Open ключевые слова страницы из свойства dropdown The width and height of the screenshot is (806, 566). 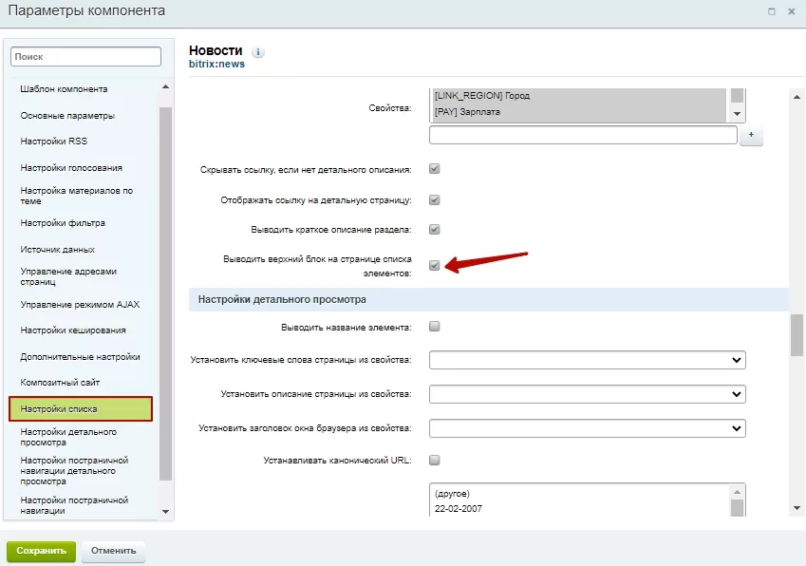click(x=587, y=360)
